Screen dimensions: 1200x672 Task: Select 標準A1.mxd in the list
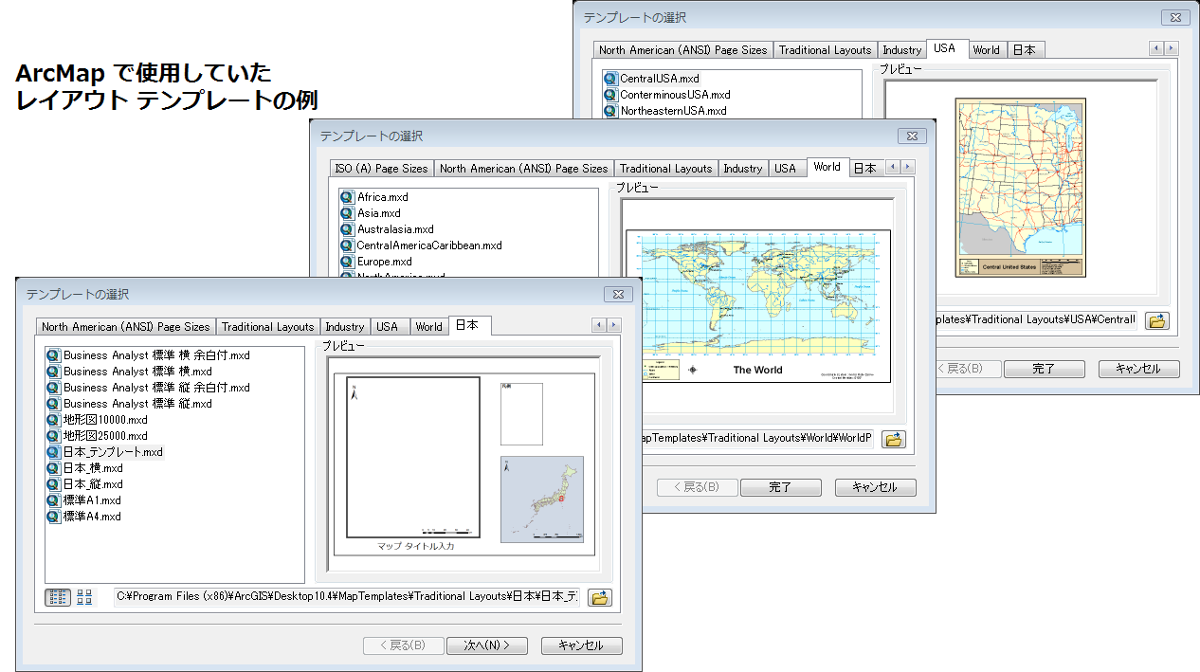[x=92, y=500]
